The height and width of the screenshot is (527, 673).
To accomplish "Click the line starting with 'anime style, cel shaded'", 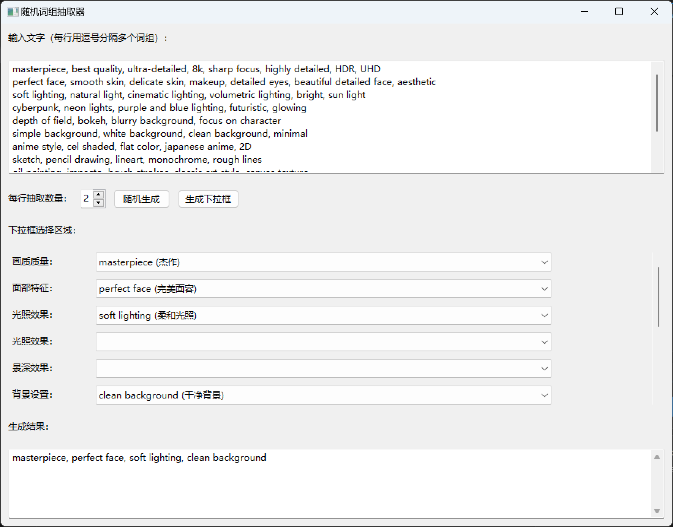I will [x=132, y=147].
